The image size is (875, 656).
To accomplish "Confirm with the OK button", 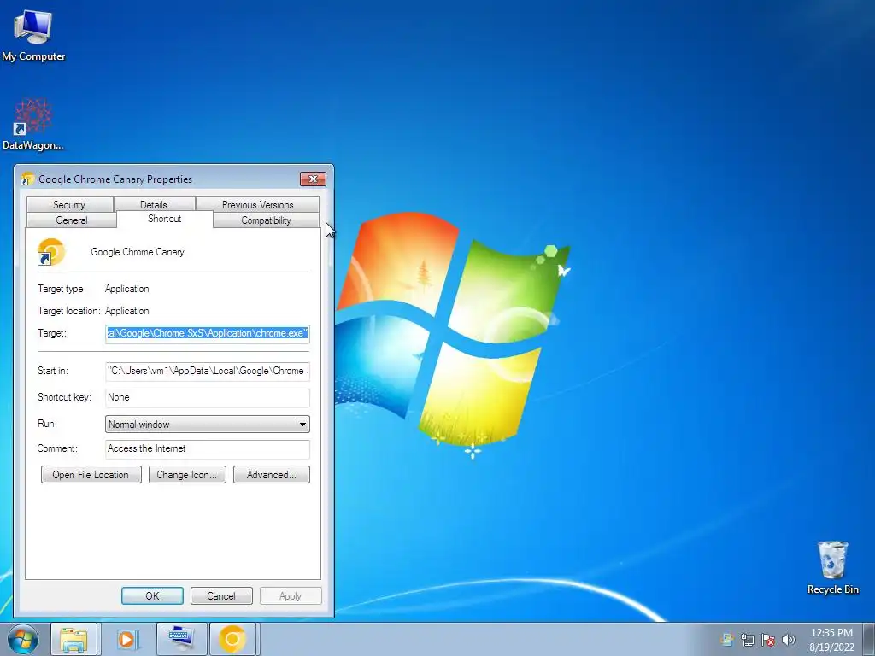I will point(152,595).
